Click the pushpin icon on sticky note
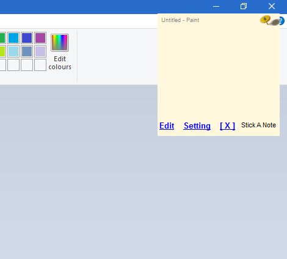The image size is (287, 259). click(269, 21)
